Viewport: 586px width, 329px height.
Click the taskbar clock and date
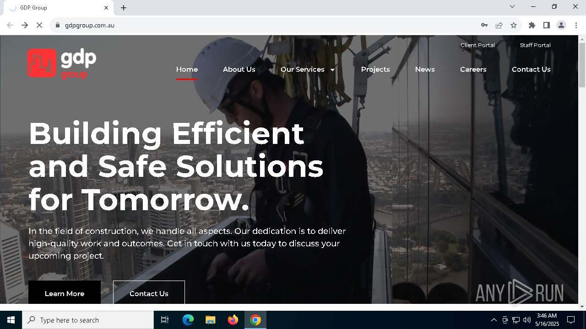547,320
